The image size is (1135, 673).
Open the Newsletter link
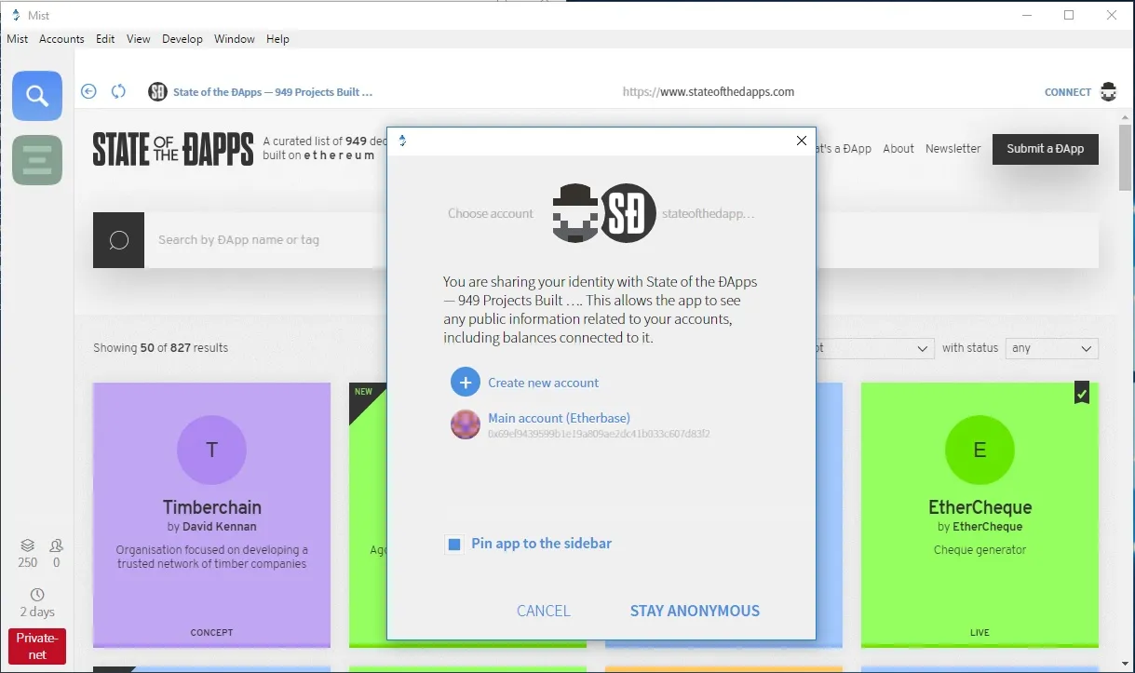tap(953, 149)
